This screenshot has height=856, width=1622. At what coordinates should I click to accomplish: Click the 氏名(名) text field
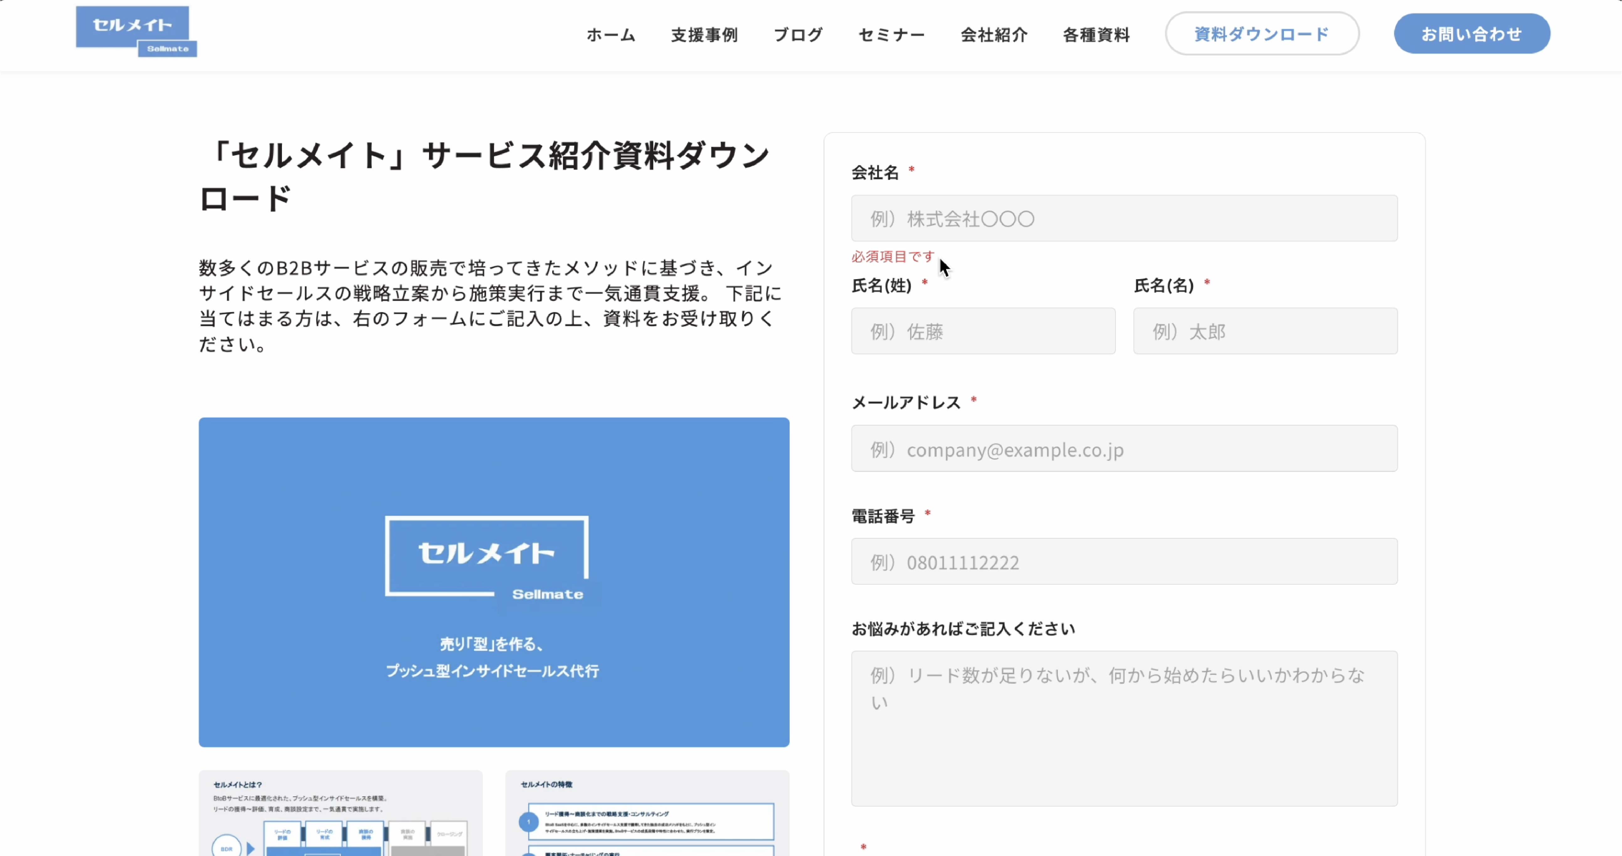(x=1264, y=331)
